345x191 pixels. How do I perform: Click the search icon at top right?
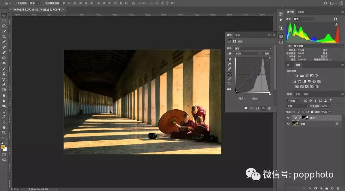pos(325,3)
